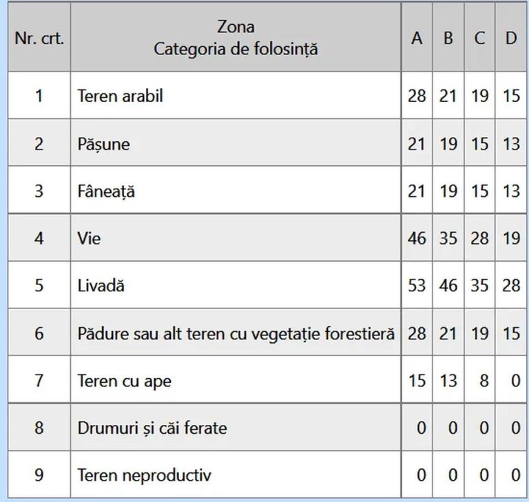The width and height of the screenshot is (529, 502).
Task: Select 'Pădure sau alt teren cu vegetație forestieră'
Action: pos(236,333)
